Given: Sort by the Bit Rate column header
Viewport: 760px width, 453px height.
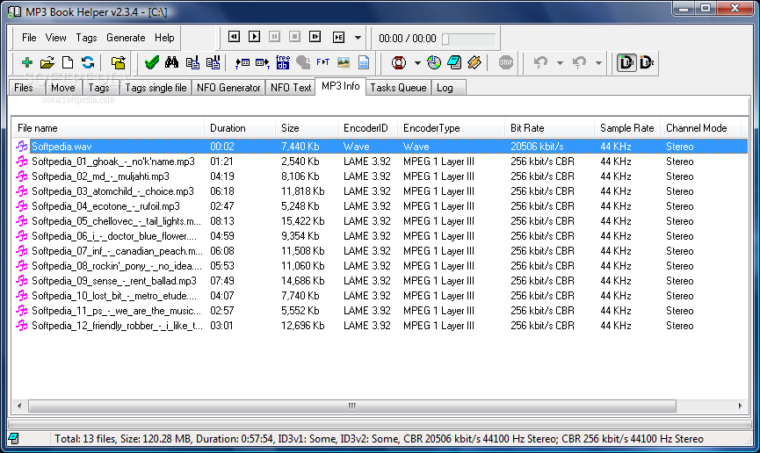Looking at the screenshot, I should (549, 128).
